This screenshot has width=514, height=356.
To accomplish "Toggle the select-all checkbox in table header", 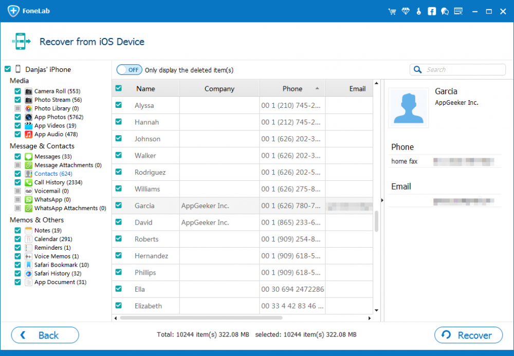I will click(x=119, y=88).
